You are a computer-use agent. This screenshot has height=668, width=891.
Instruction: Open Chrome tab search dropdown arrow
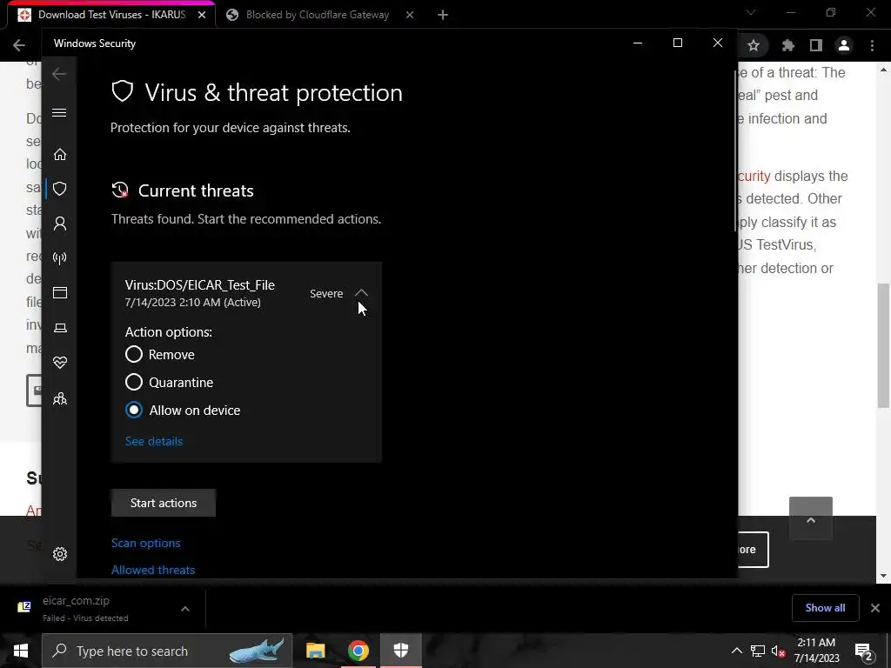pyautogui.click(x=751, y=12)
